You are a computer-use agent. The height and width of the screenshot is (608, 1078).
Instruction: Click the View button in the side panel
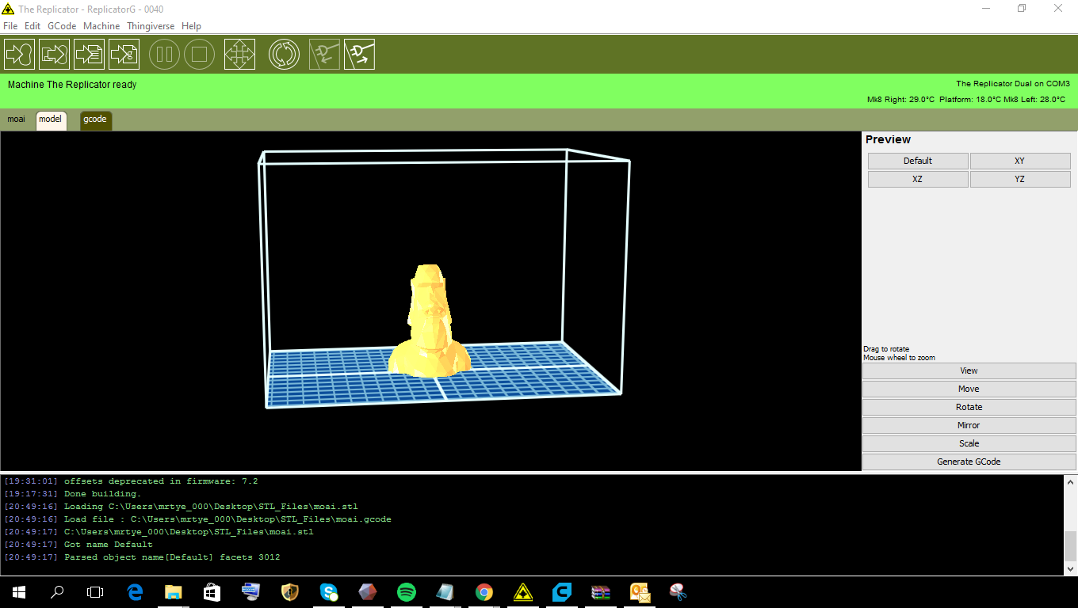(969, 370)
